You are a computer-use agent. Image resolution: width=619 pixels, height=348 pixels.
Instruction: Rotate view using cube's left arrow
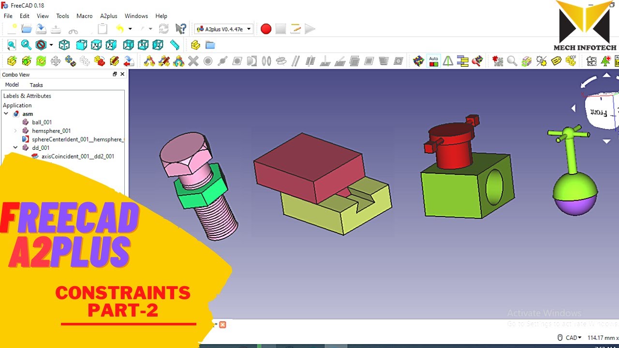tap(574, 109)
